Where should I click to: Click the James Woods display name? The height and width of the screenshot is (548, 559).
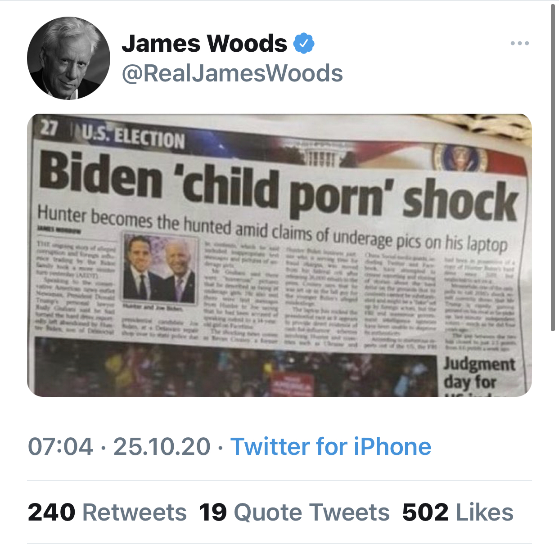pos(204,43)
